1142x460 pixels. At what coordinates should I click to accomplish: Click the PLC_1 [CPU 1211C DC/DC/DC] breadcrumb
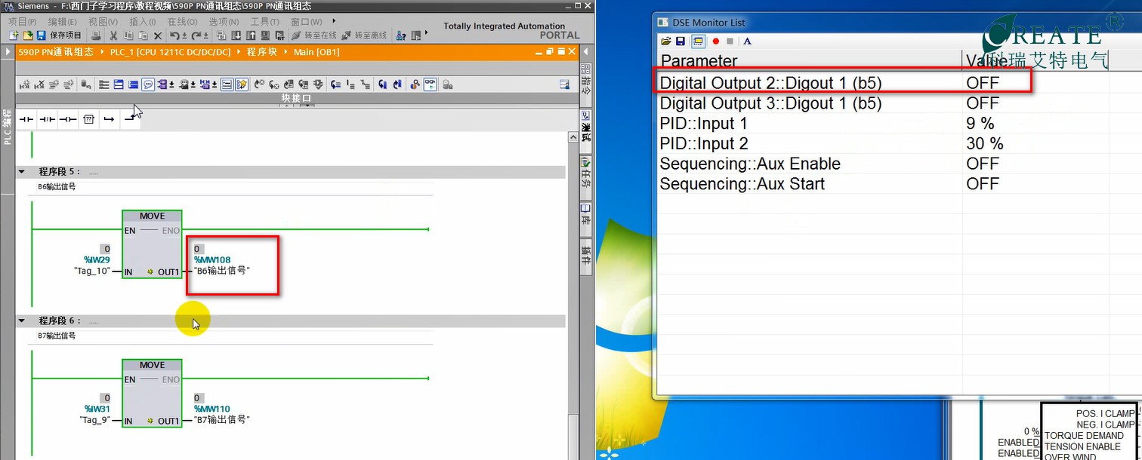[x=171, y=52]
